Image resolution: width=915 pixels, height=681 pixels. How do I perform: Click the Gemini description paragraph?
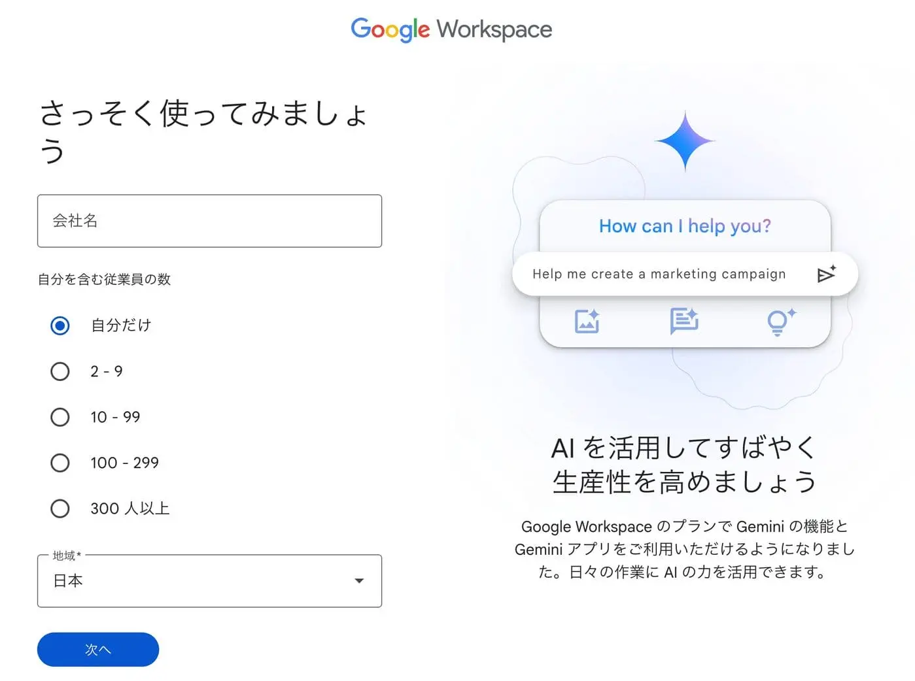tap(685, 549)
